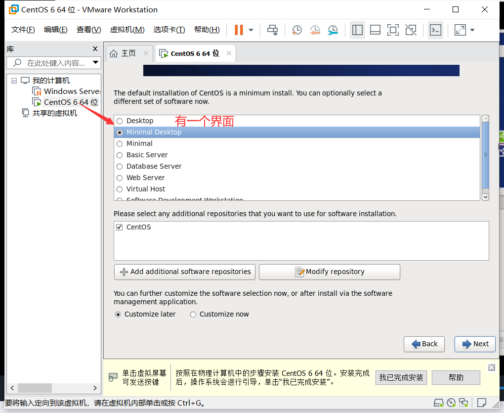Image resolution: width=504 pixels, height=413 pixels.
Task: Click the install list scrollbar up arrow
Action: tap(485, 119)
